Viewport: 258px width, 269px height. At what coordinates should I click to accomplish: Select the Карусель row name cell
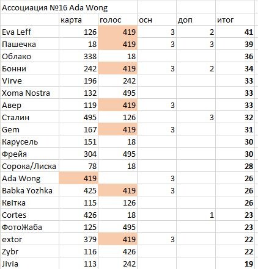(x=29, y=142)
